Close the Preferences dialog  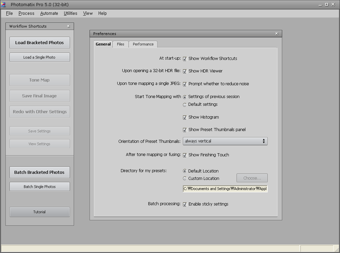tap(277, 34)
